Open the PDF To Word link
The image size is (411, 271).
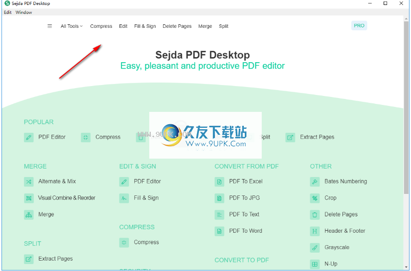click(x=246, y=231)
